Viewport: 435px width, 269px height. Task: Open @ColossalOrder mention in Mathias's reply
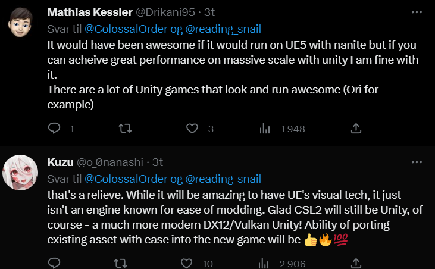[x=126, y=29]
